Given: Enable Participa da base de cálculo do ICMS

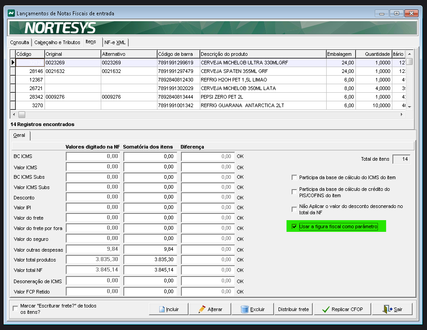Looking at the screenshot, I should coord(295,177).
